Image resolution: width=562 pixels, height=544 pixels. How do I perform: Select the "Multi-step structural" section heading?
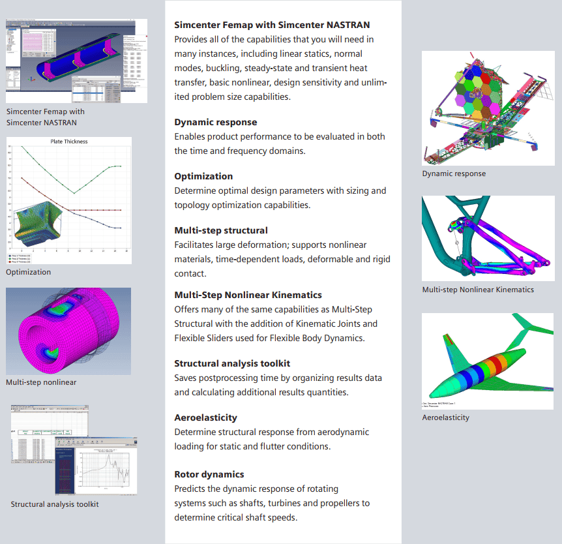coord(220,230)
